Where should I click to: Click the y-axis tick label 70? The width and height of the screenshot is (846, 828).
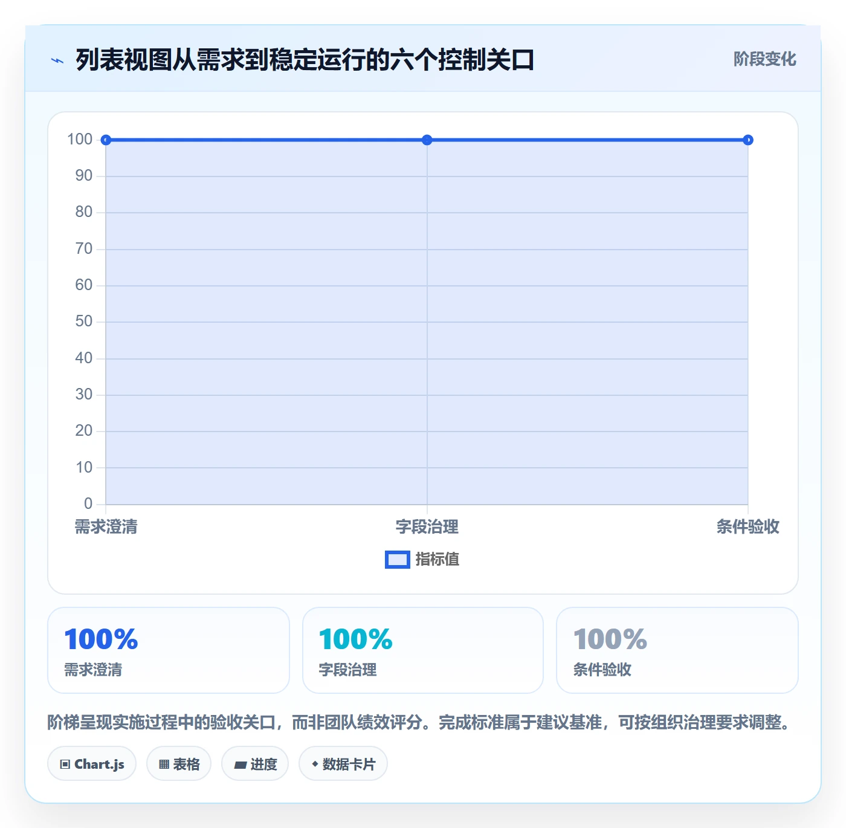click(84, 249)
